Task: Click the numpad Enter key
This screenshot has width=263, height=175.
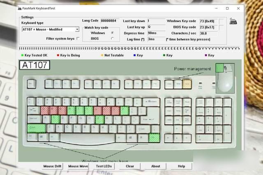Action: [227, 134]
